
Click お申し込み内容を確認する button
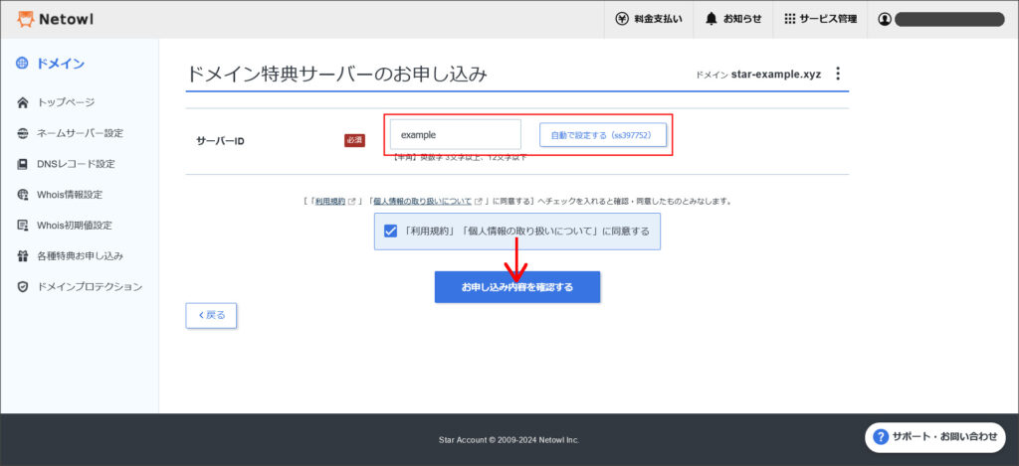click(x=517, y=287)
